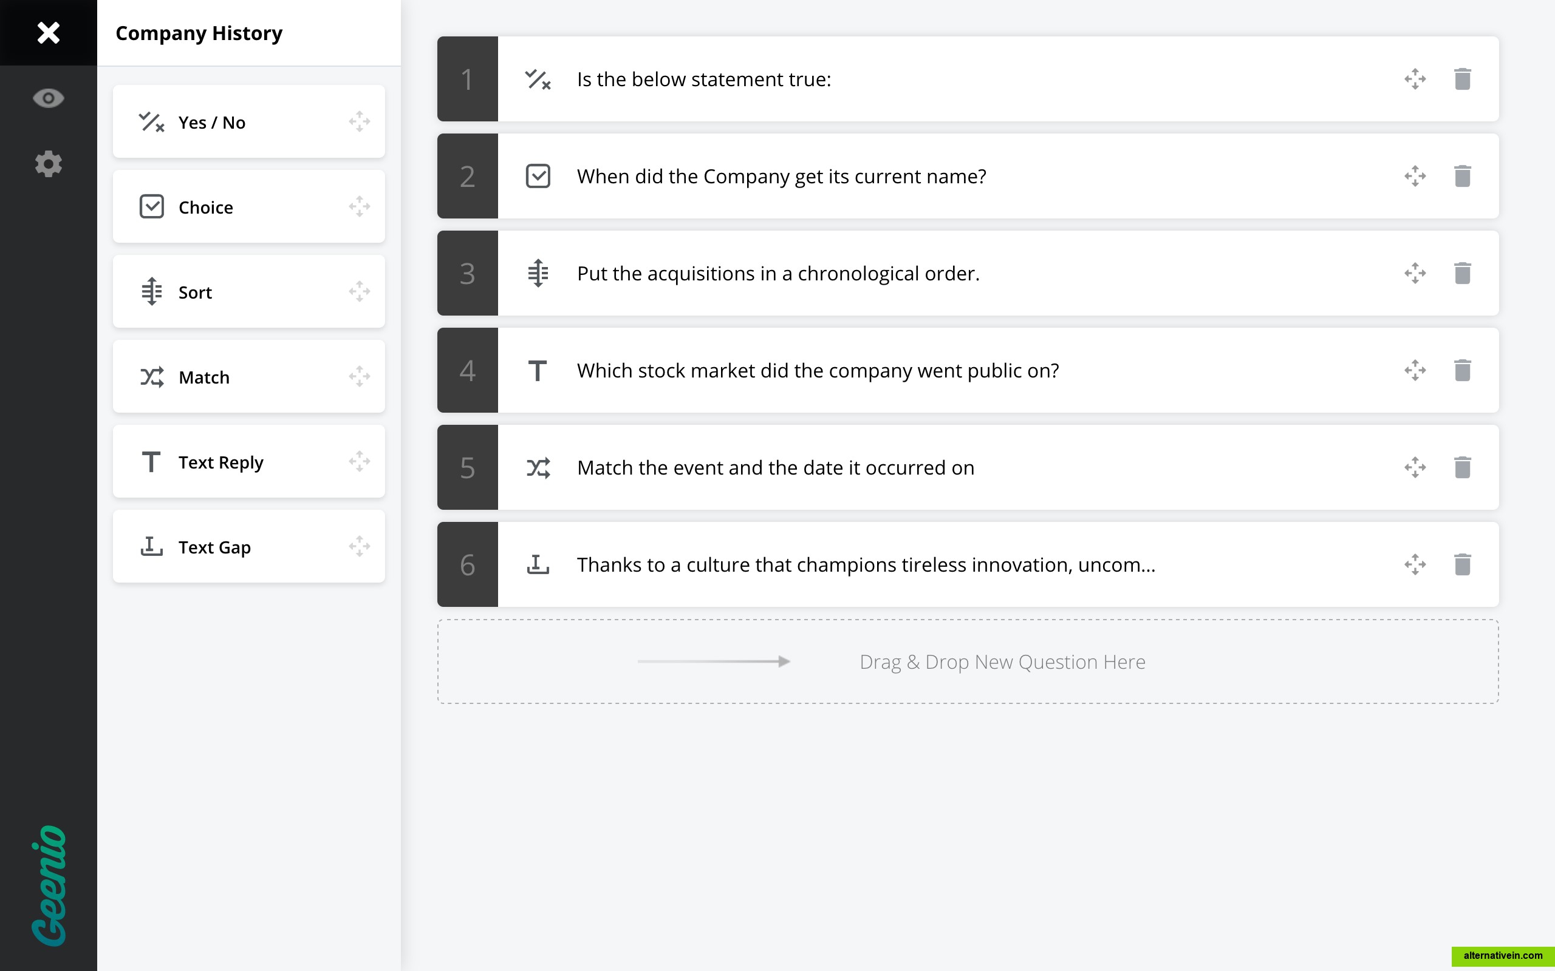Select the Yes/No question type icon
Viewport: 1555px width, 971px height.
pos(151,121)
